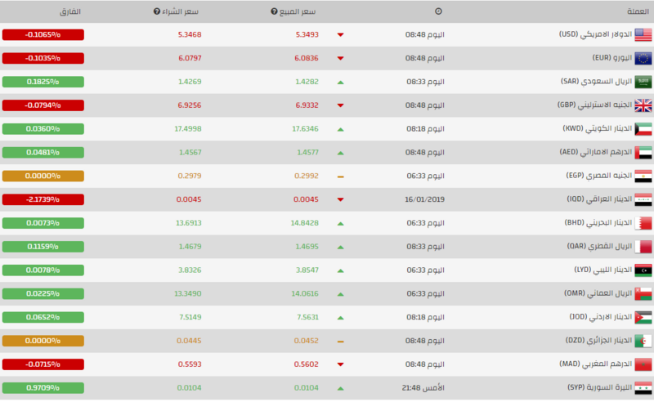Click the Qatar flag icon (QAR)
Viewport: 654px width, 402px height.
(x=643, y=247)
